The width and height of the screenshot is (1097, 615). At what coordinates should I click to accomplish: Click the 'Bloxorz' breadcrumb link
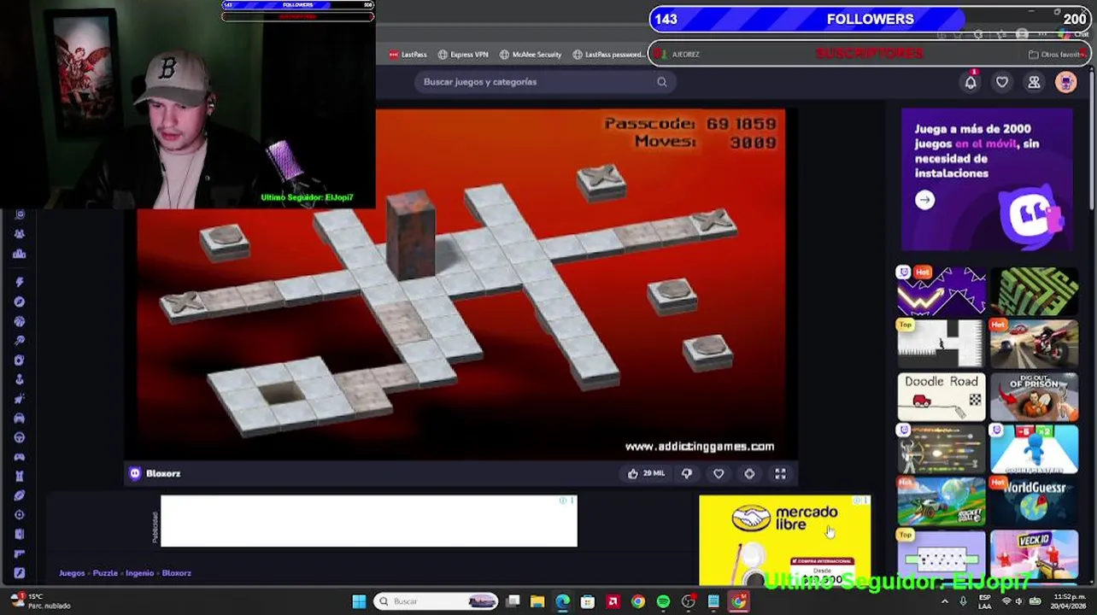pos(177,573)
